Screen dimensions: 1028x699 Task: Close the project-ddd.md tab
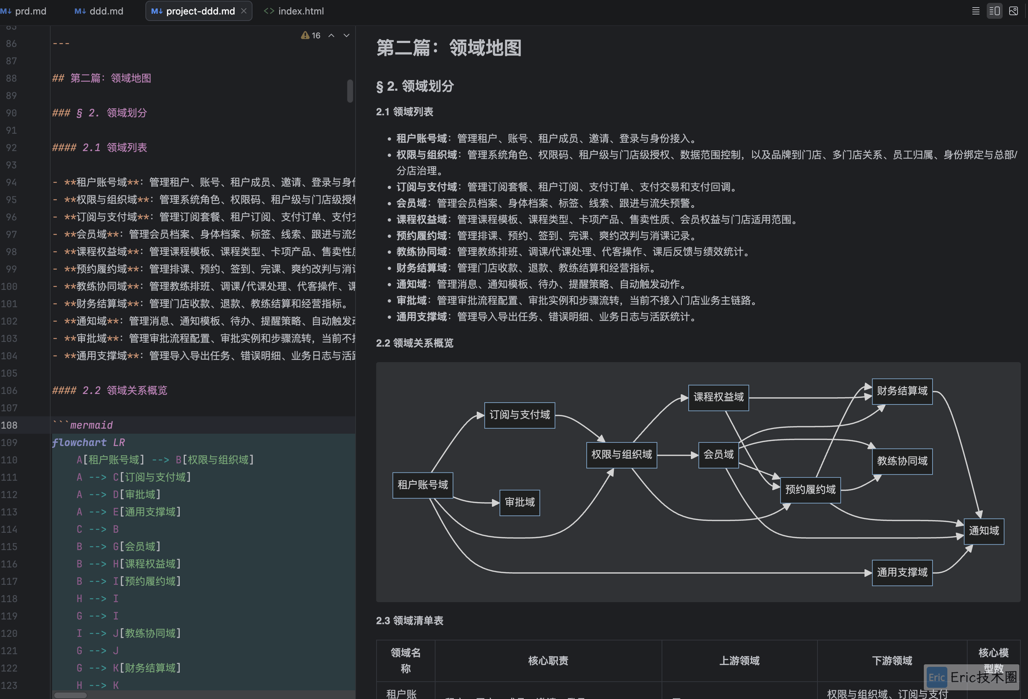pos(244,11)
